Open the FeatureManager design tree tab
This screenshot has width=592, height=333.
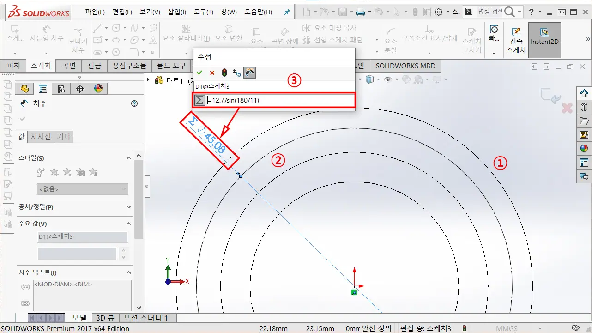pyautogui.click(x=24, y=89)
